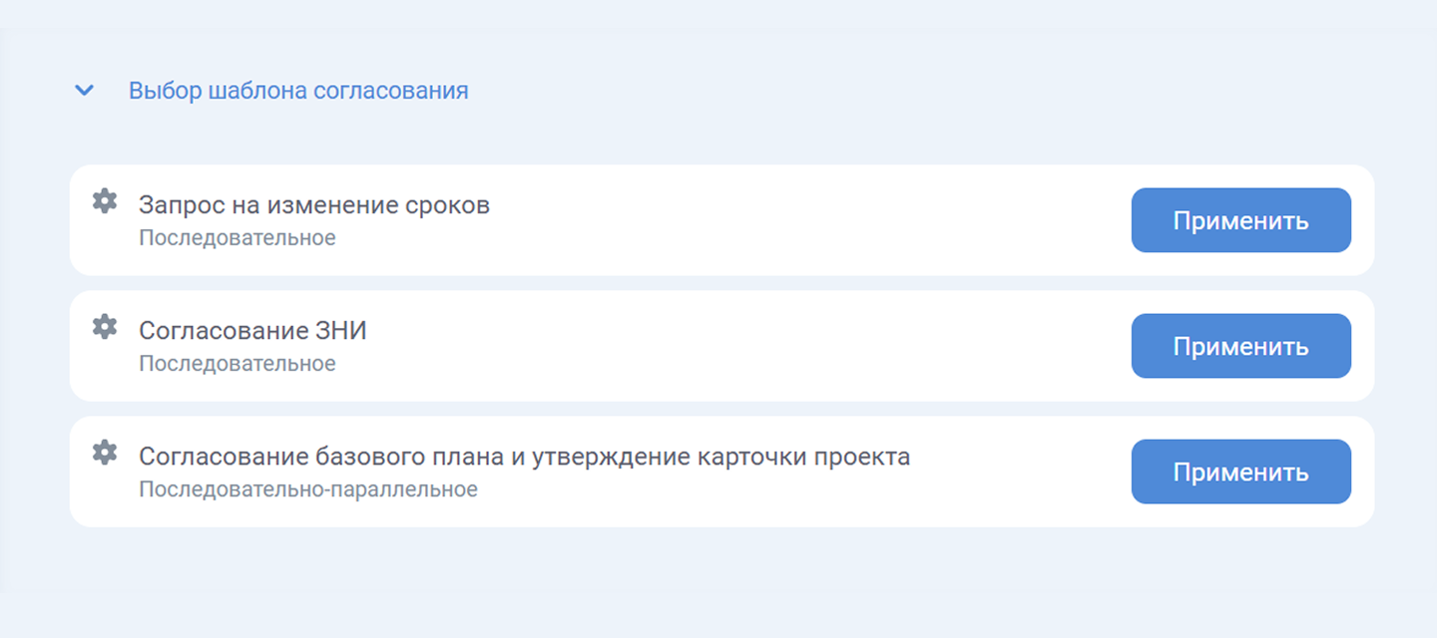This screenshot has width=1437, height=638.
Task: Click Последовательное label under Запрос на изменение сроков
Action: coord(238,238)
